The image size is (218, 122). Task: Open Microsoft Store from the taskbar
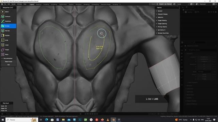point(52,120)
